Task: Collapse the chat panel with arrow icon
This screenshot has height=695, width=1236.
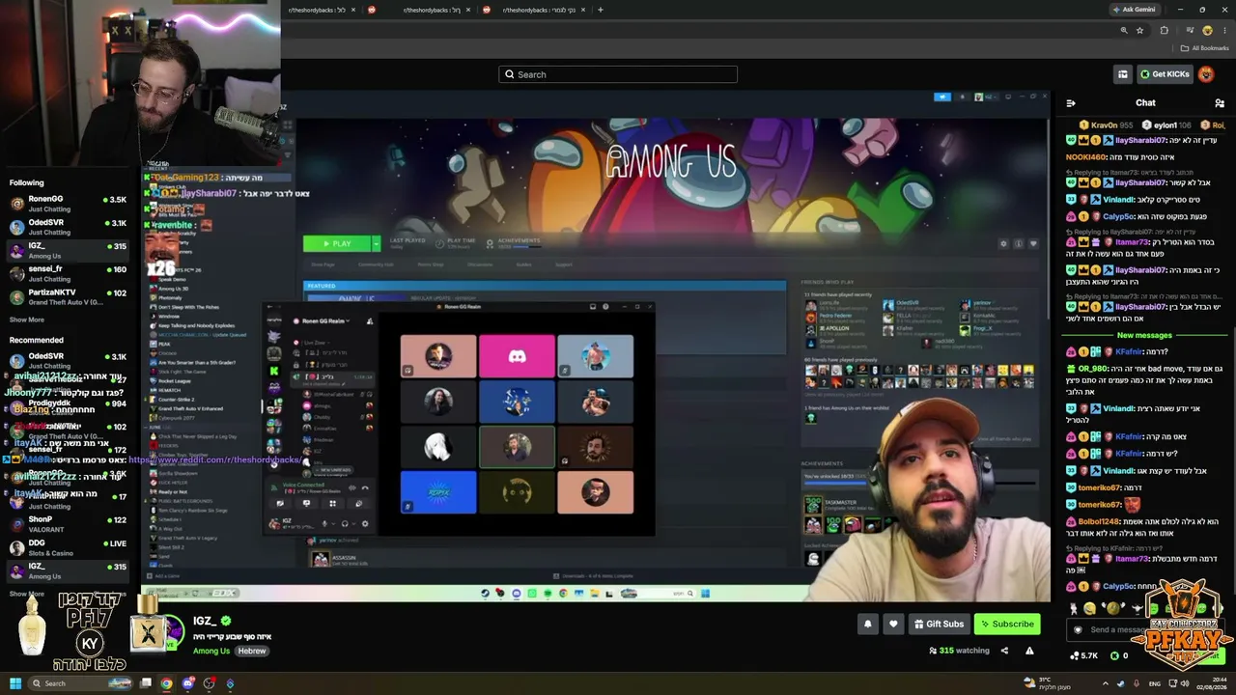Action: coord(1071,102)
